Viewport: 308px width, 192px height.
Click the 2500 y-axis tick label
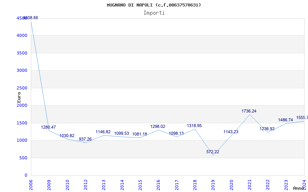pos(22,88)
